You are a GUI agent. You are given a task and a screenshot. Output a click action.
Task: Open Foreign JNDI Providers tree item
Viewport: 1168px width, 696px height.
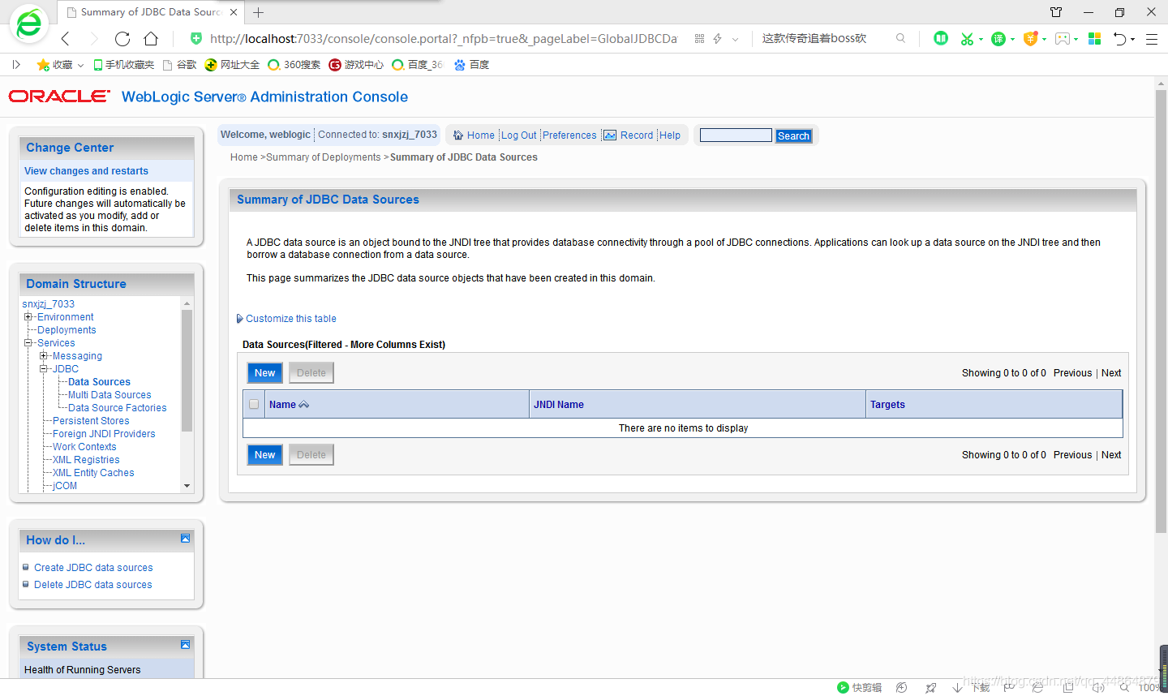point(104,434)
